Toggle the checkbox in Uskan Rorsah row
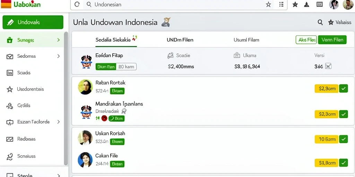The image size is (355, 177). click(x=344, y=139)
